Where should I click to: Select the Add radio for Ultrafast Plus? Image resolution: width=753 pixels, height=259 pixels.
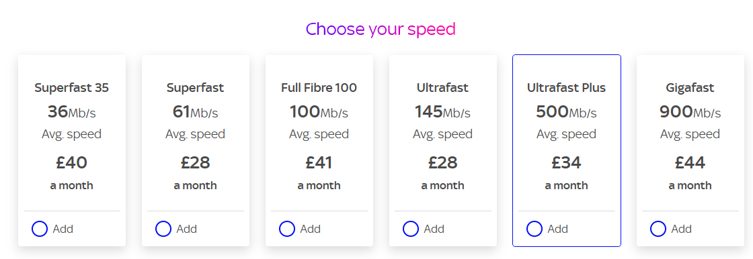pyautogui.click(x=534, y=229)
